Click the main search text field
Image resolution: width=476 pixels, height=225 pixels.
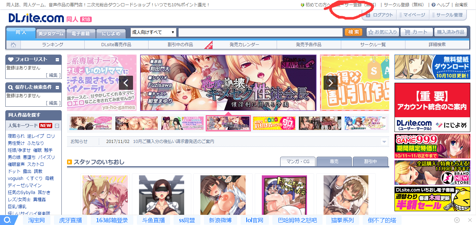pos(260,32)
